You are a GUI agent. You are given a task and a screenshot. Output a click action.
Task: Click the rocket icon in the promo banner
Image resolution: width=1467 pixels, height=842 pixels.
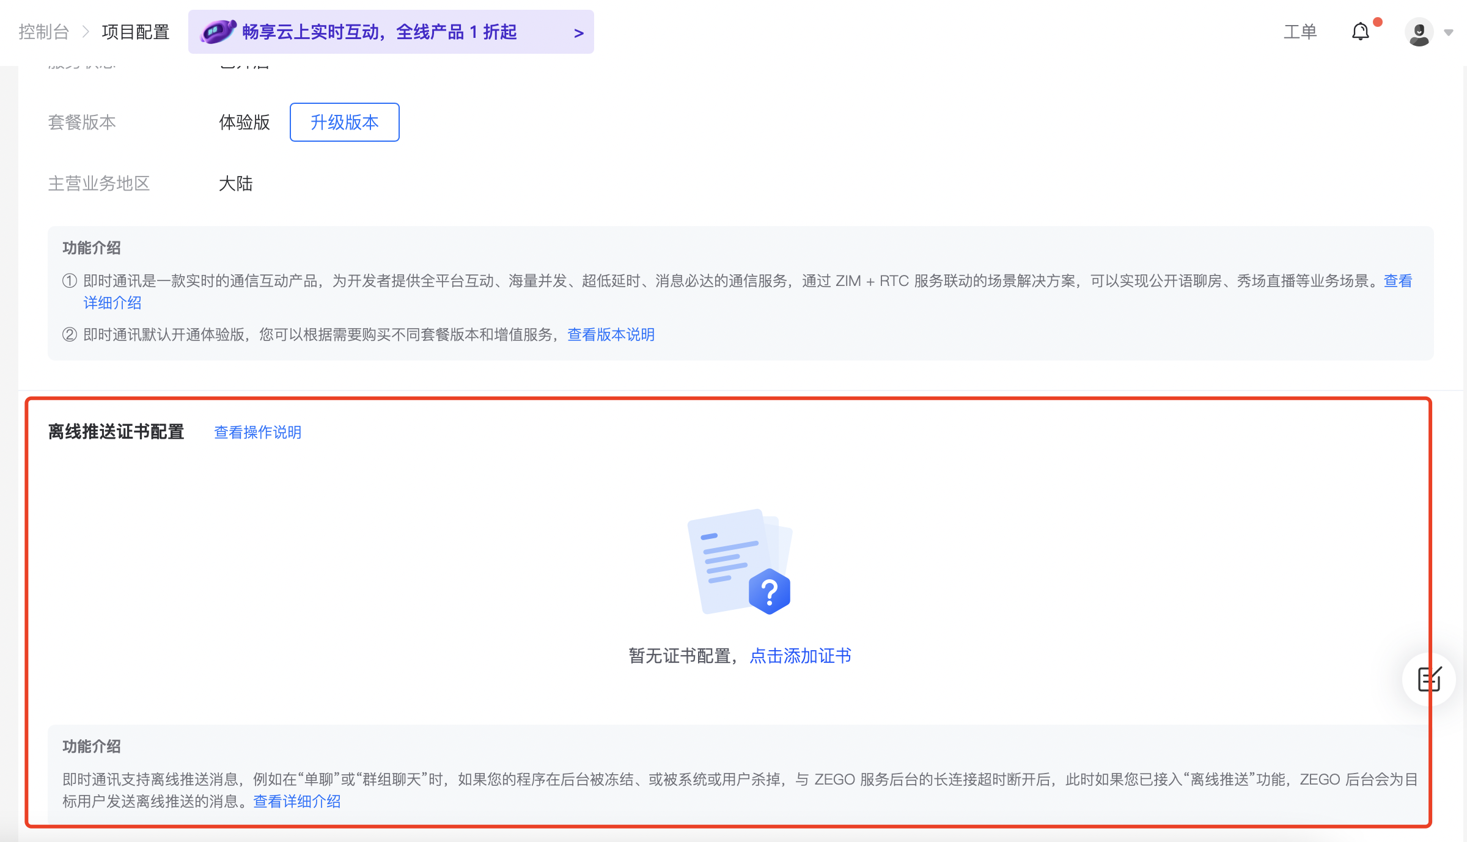tap(218, 31)
